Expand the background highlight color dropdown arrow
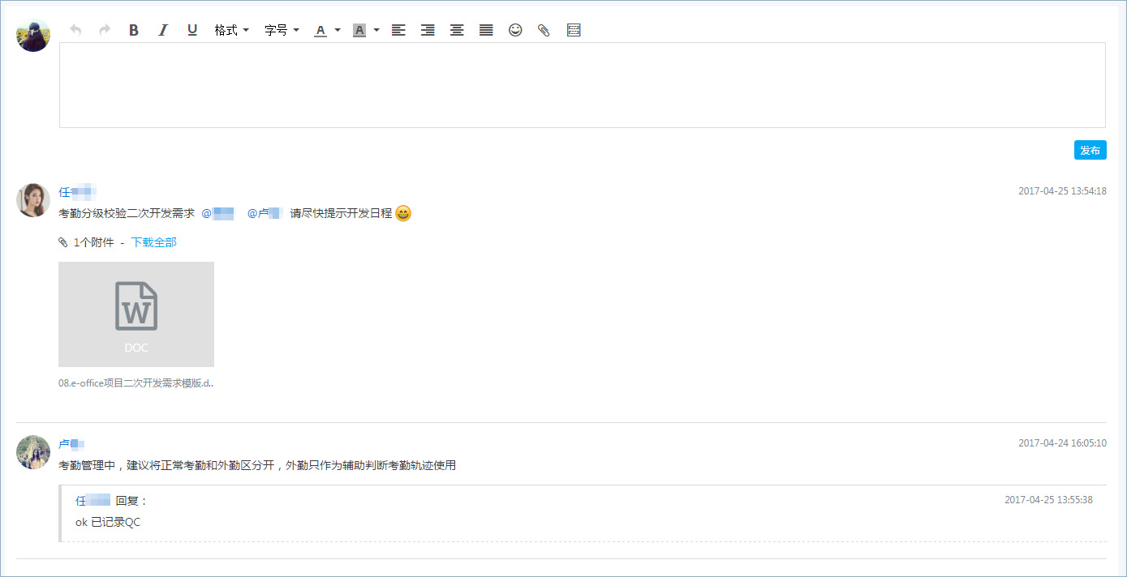Viewport: 1127px width, 577px height. pos(376,30)
